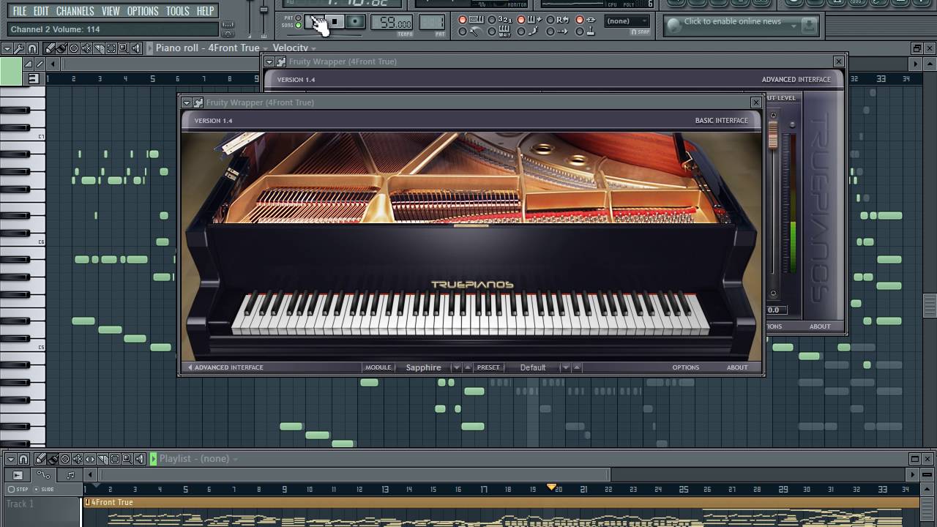
Task: Open the CHANNELS menu
Action: pos(75,11)
